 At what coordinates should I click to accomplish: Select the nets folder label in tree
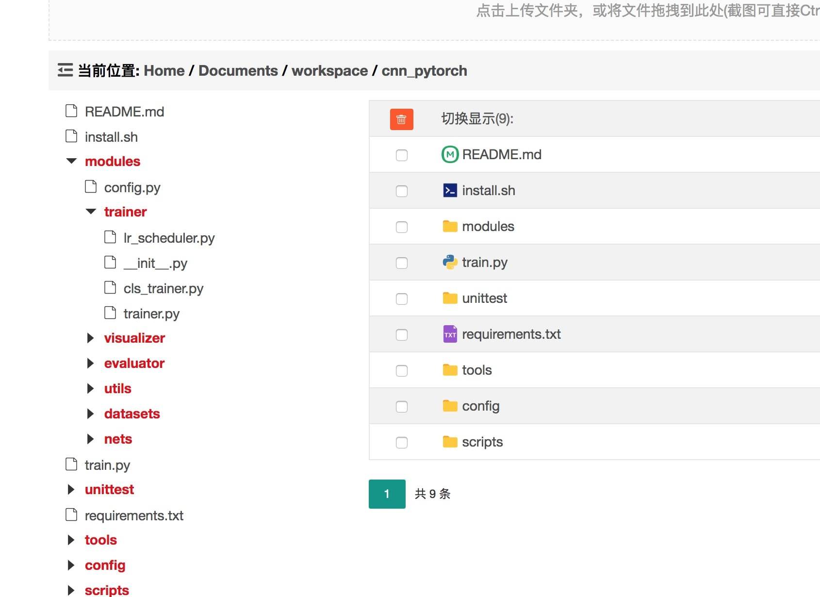click(x=118, y=439)
